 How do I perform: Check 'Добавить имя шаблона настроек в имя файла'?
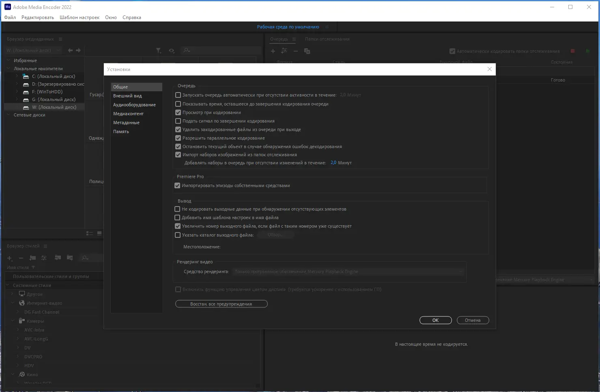coord(177,218)
